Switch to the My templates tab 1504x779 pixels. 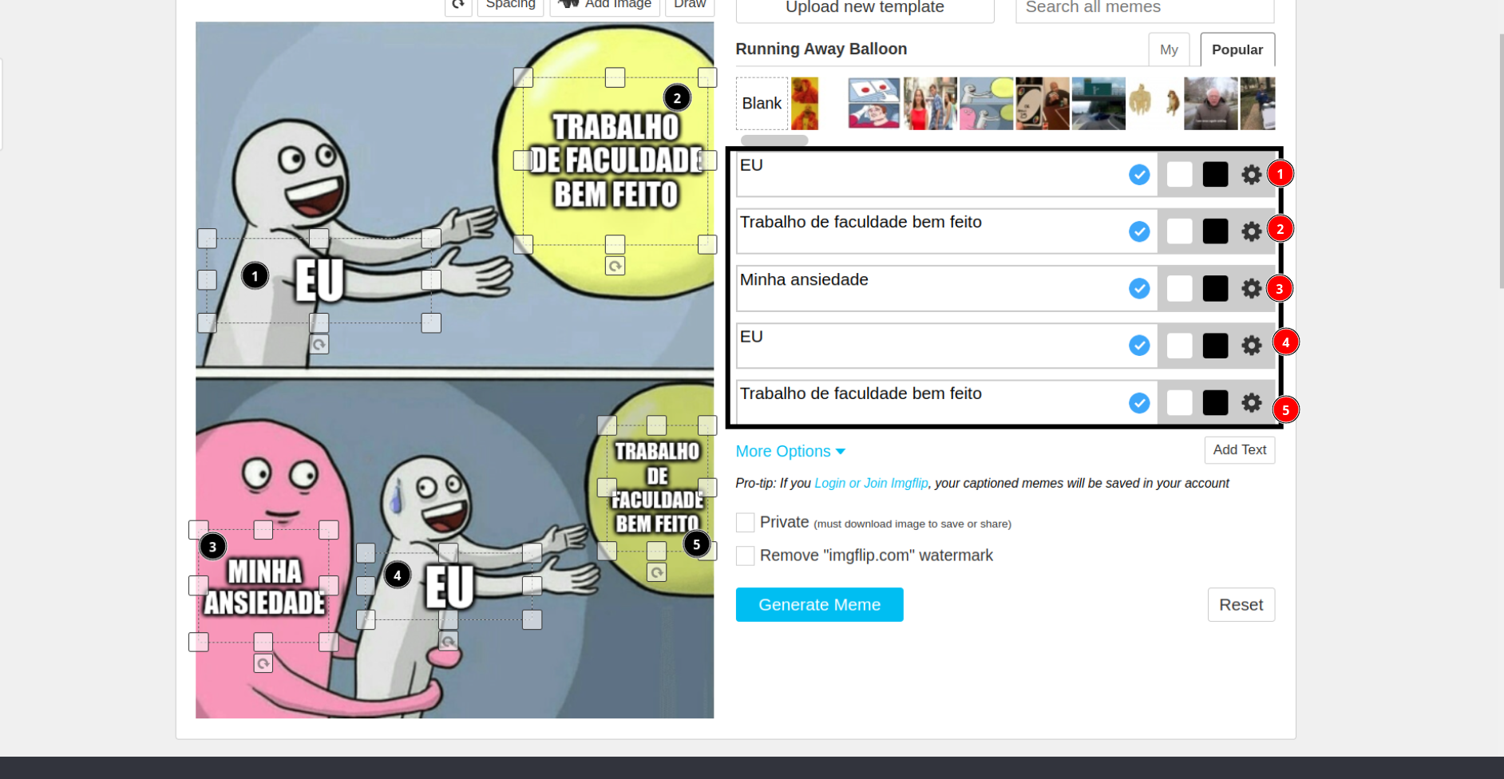coord(1169,49)
